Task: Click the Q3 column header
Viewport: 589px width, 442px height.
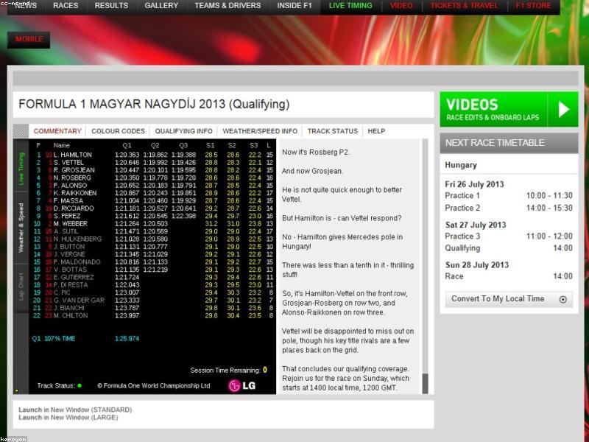Action: tap(183, 145)
